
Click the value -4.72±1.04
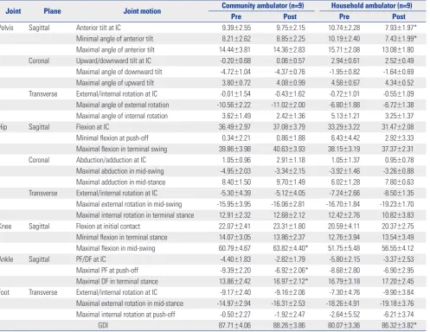[235, 72]
